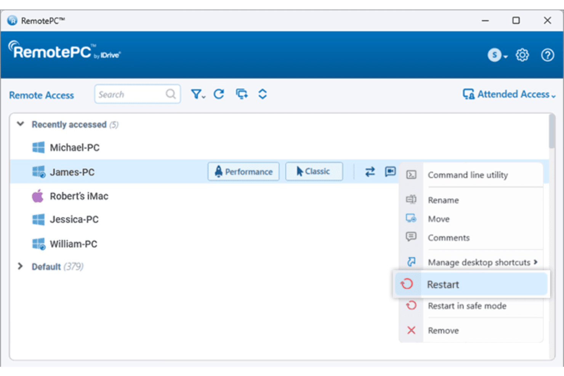Screen dimensions: 564x376
Task: Focus the Search input field
Action: pyautogui.click(x=138, y=94)
